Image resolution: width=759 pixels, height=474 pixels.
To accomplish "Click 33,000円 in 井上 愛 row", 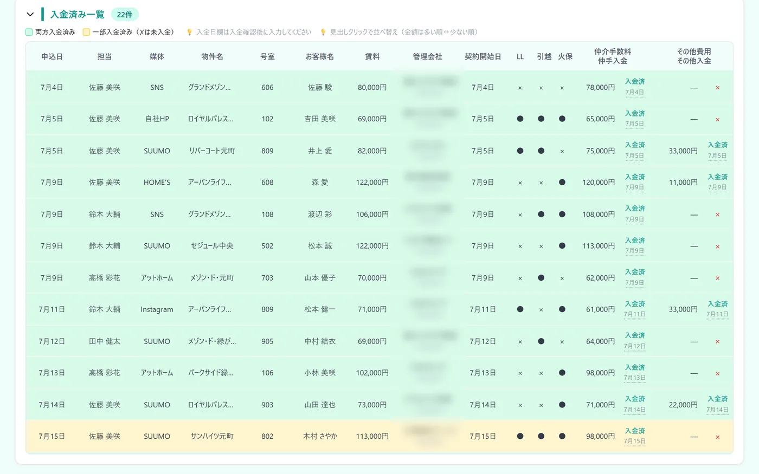I will (x=683, y=151).
